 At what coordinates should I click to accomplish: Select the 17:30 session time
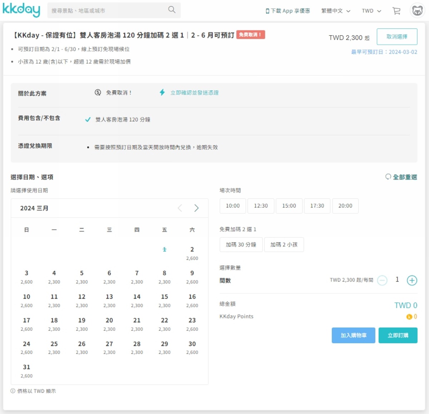[x=317, y=206]
